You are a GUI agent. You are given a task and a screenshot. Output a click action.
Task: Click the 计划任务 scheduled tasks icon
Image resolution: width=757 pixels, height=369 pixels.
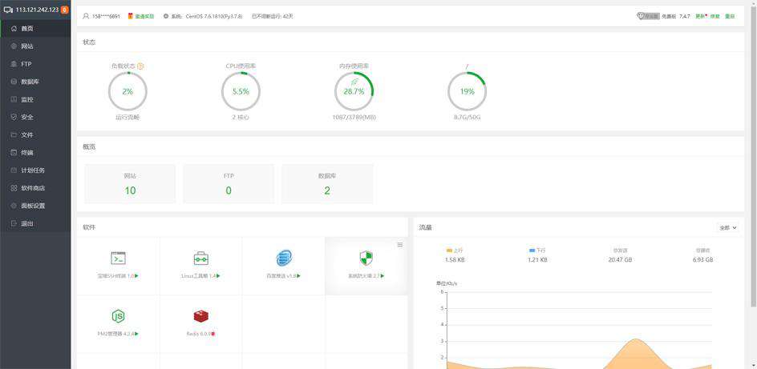pos(14,170)
